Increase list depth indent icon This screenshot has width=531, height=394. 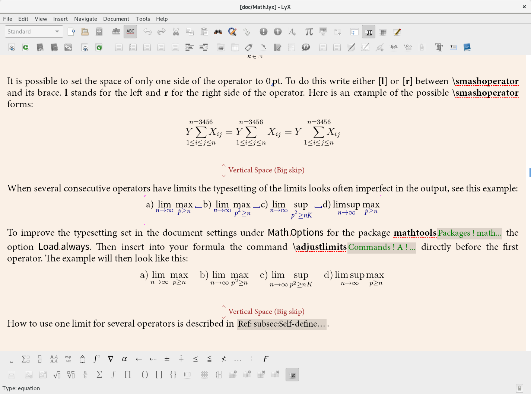click(189, 47)
